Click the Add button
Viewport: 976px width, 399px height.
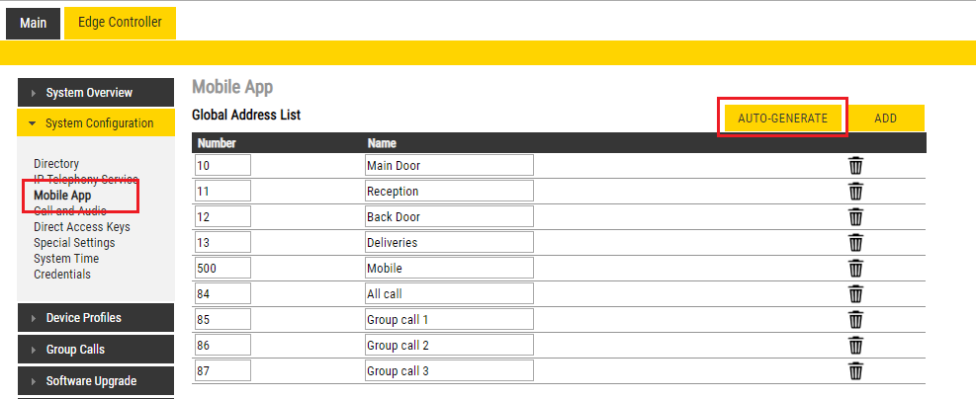pyautogui.click(x=885, y=119)
